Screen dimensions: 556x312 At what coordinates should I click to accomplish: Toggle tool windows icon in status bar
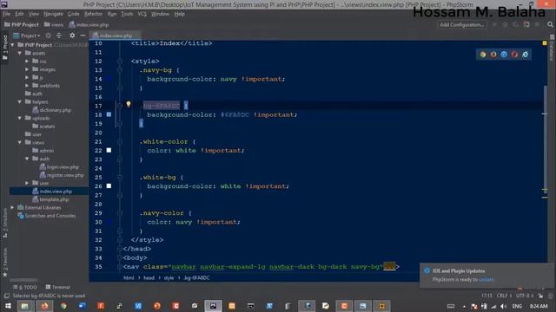pyautogui.click(x=6, y=296)
